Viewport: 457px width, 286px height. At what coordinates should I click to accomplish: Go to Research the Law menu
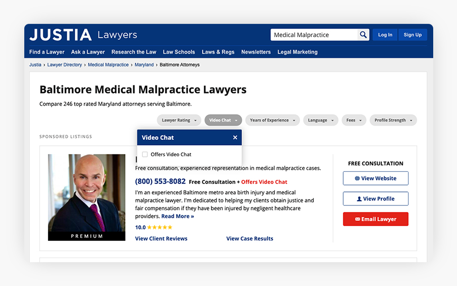point(134,52)
